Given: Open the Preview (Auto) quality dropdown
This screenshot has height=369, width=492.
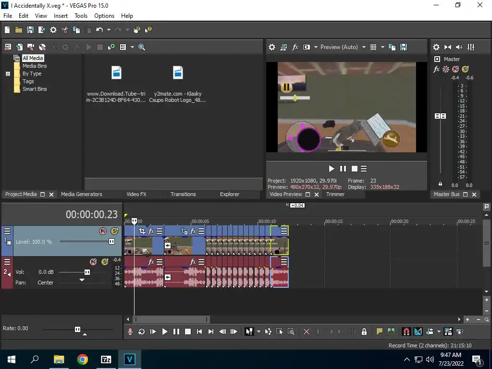Looking at the screenshot, I should click(364, 47).
